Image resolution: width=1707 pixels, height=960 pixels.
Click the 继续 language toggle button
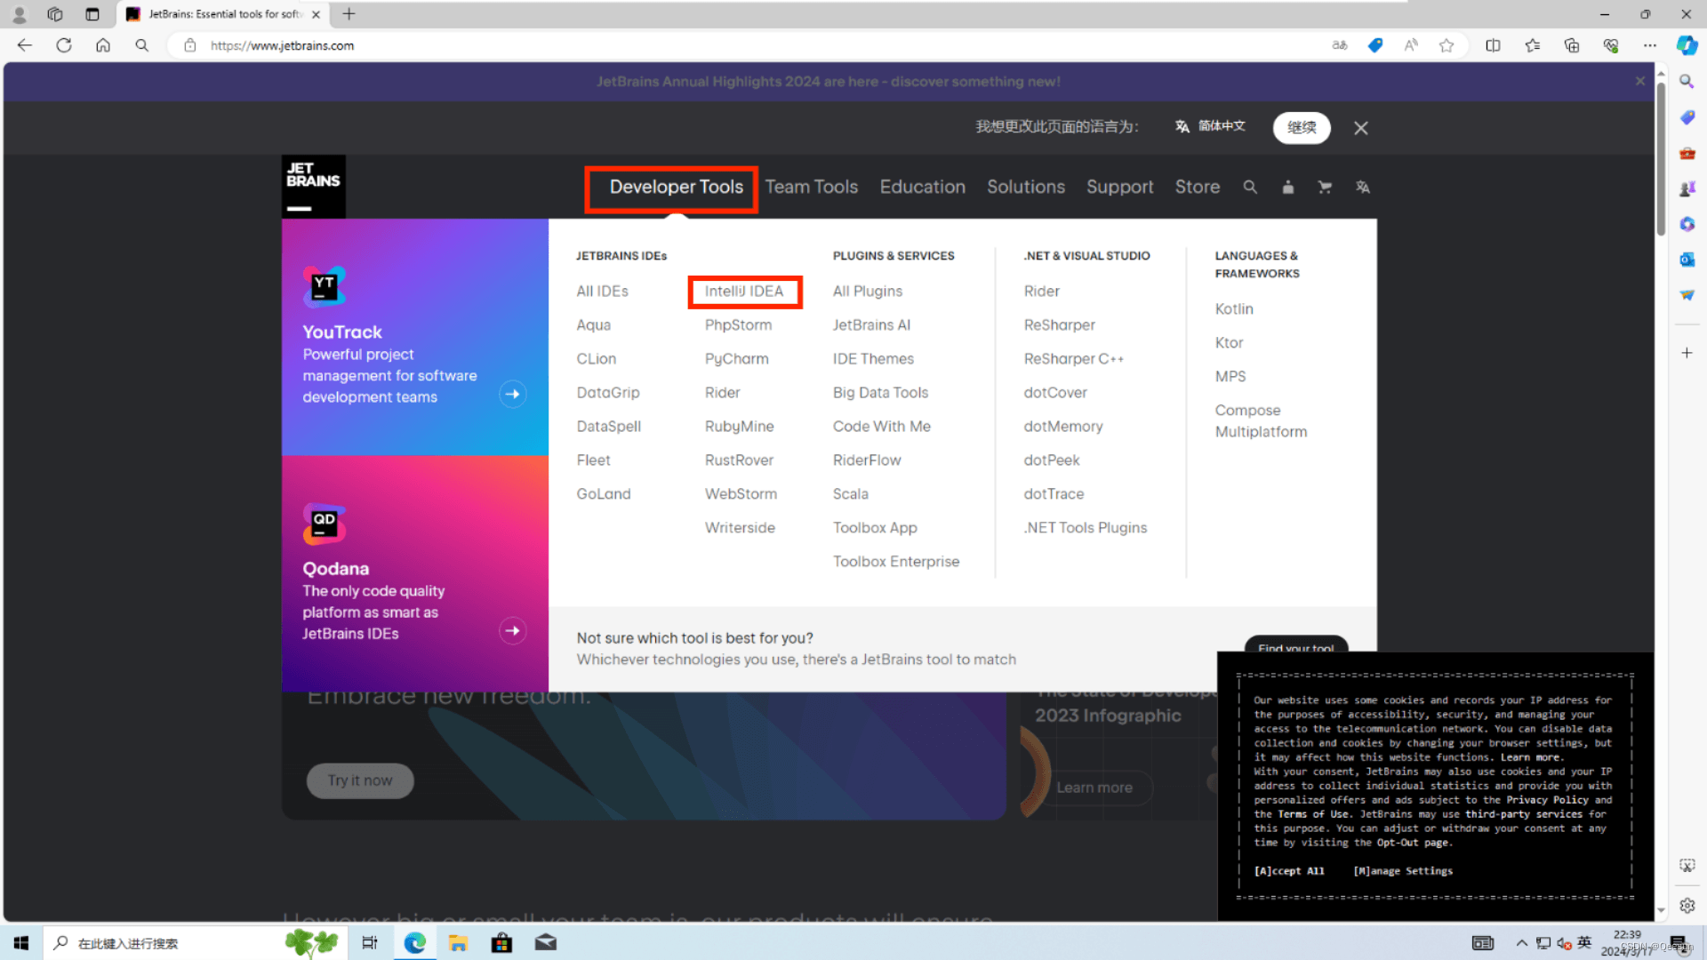1302,126
